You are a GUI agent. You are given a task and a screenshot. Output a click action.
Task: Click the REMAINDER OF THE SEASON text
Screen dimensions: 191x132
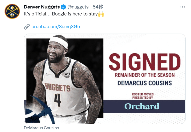145,75
